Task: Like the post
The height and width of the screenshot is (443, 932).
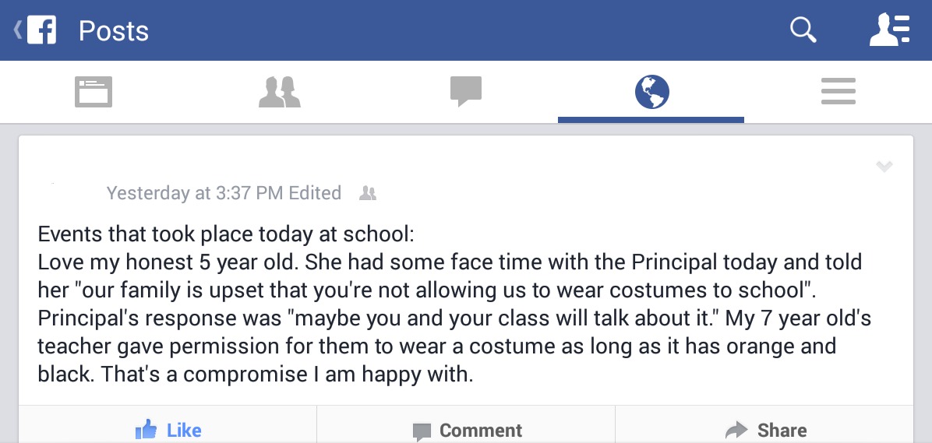Action: click(168, 430)
